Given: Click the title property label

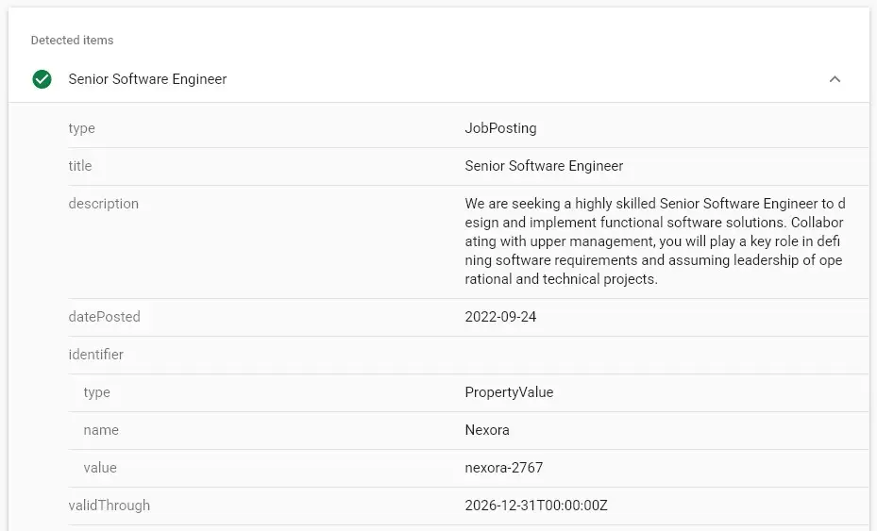Looking at the screenshot, I should coord(80,166).
